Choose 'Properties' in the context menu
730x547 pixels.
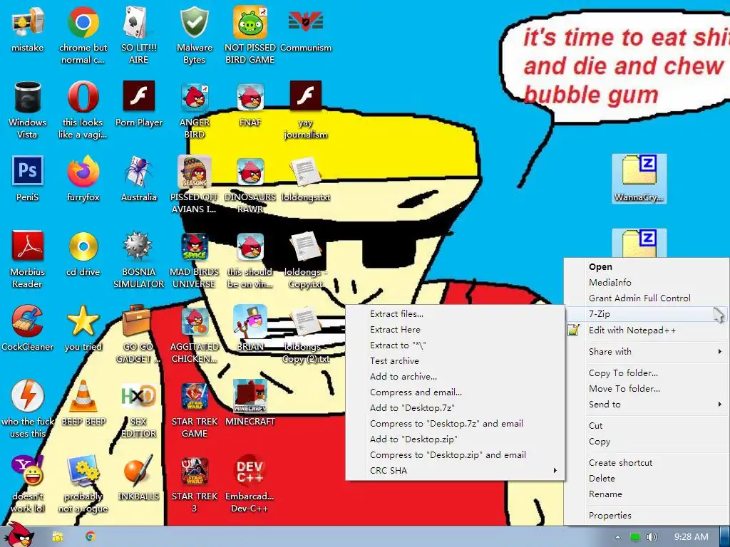[646, 516]
